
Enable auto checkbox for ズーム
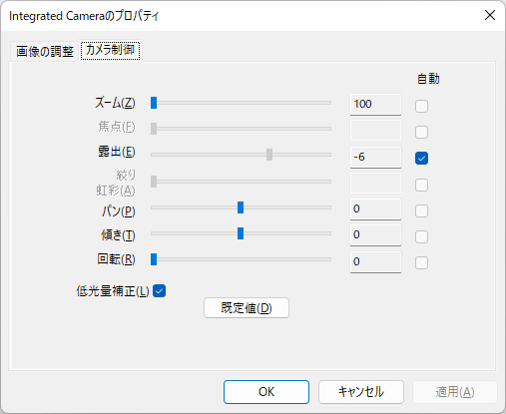click(x=421, y=107)
